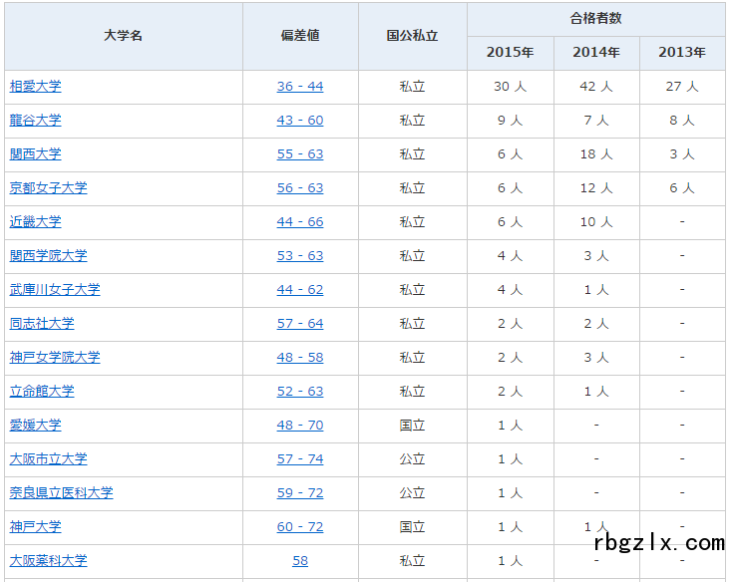Click the 48 - 58 deviation link
This screenshot has width=732, height=582.
click(300, 357)
